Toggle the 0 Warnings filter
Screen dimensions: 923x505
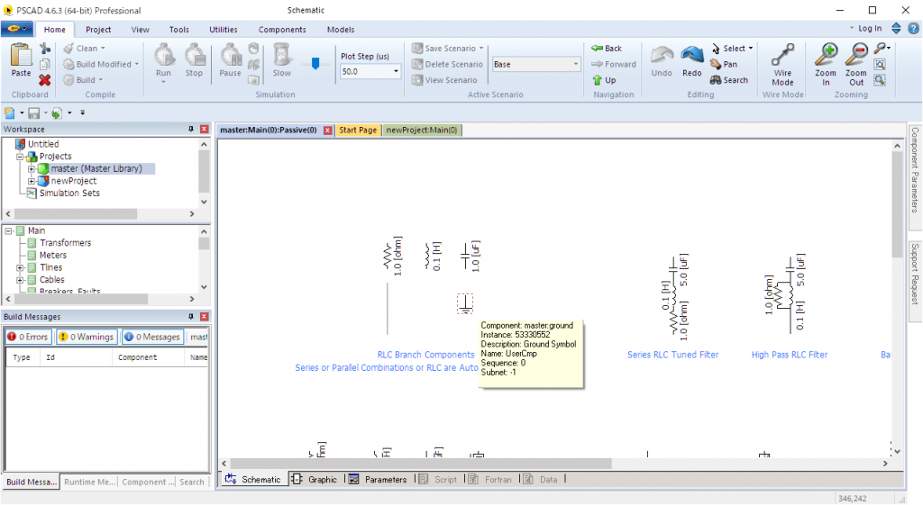[87, 337]
